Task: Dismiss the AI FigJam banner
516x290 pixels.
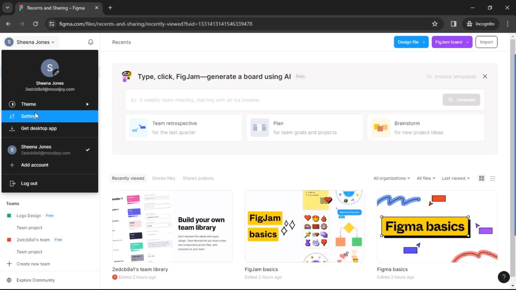Action: (x=485, y=76)
